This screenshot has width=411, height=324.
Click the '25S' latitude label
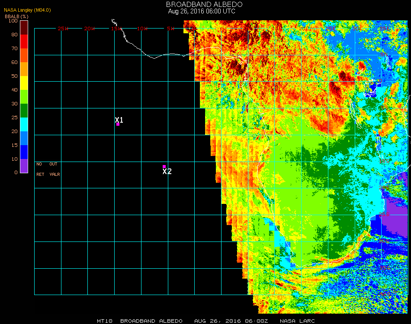(x=384, y=214)
